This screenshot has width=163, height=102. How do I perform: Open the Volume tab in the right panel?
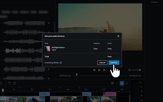(x=154, y=2)
